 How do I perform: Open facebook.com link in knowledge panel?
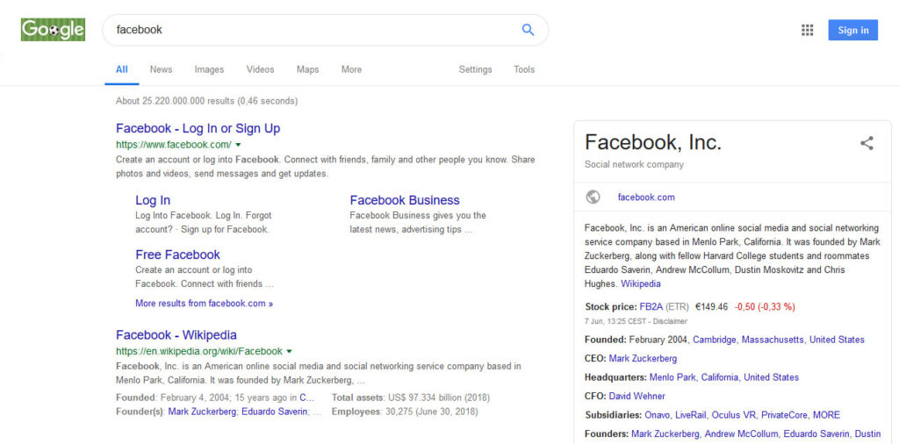pos(646,197)
